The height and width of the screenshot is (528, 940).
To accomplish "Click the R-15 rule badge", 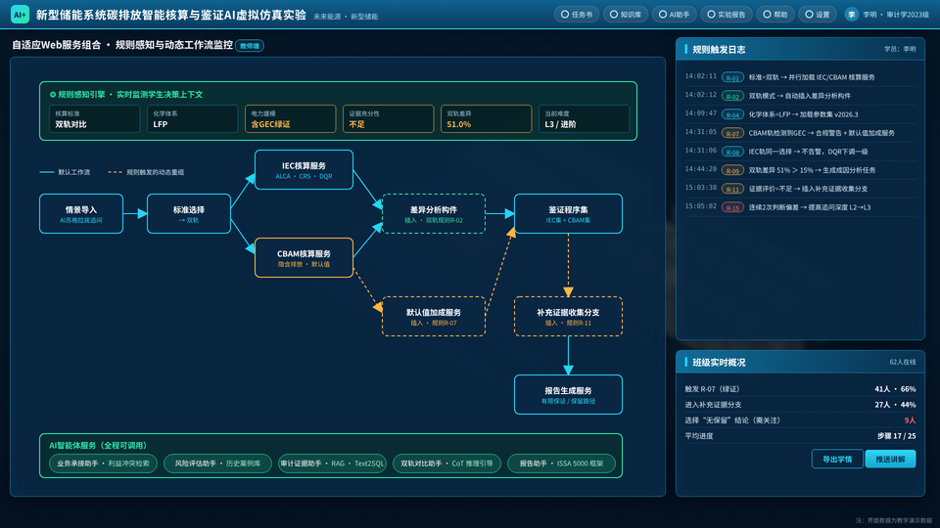I will point(732,207).
